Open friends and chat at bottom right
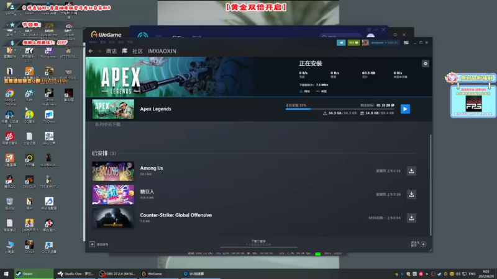Viewport: 497px width, 279px height. pos(419,244)
